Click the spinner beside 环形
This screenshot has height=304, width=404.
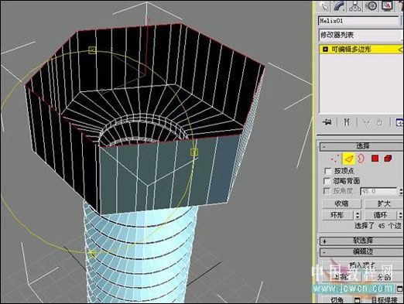pyautogui.click(x=357, y=215)
